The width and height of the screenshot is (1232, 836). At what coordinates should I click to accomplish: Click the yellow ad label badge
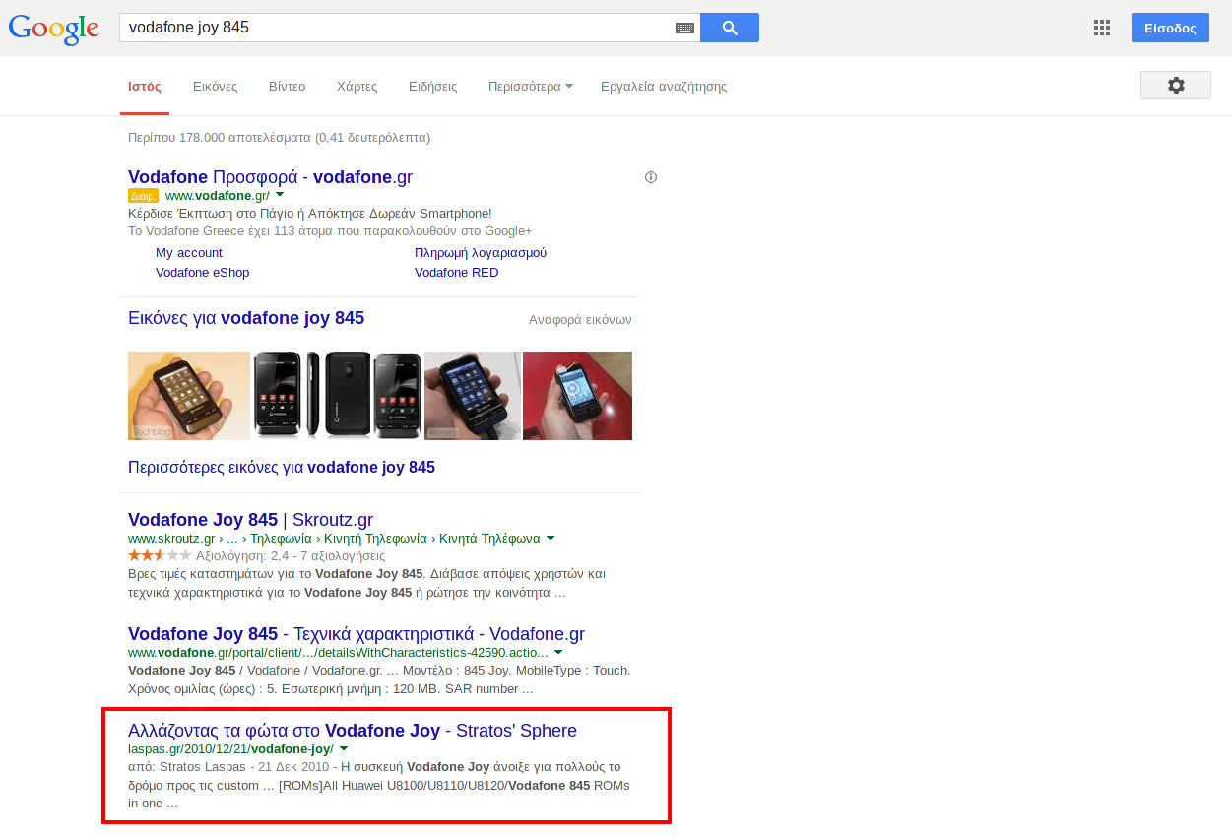tap(143, 196)
